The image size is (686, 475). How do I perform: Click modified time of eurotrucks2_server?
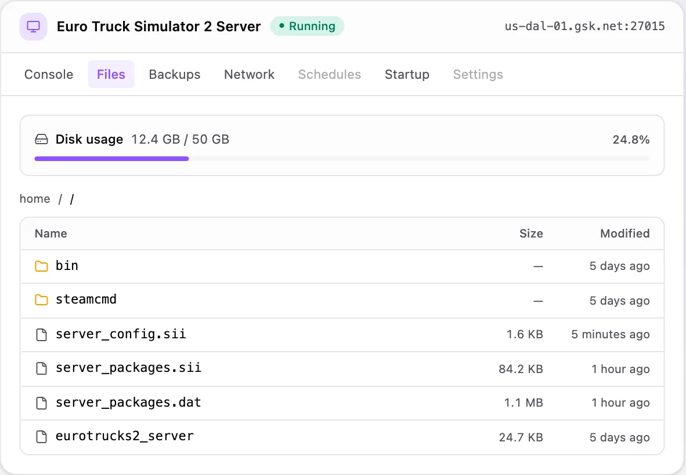click(x=619, y=437)
